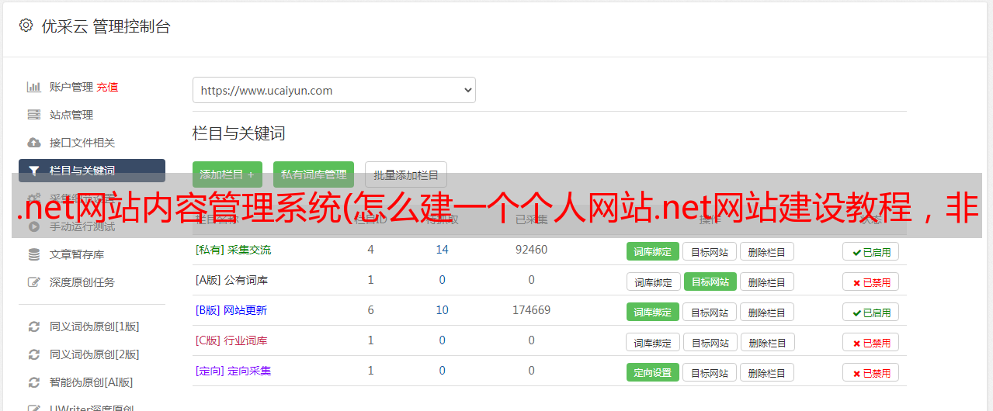The height and width of the screenshot is (411, 993).
Task: Click 删除栏目 for 公有词库 row
Action: tap(767, 281)
